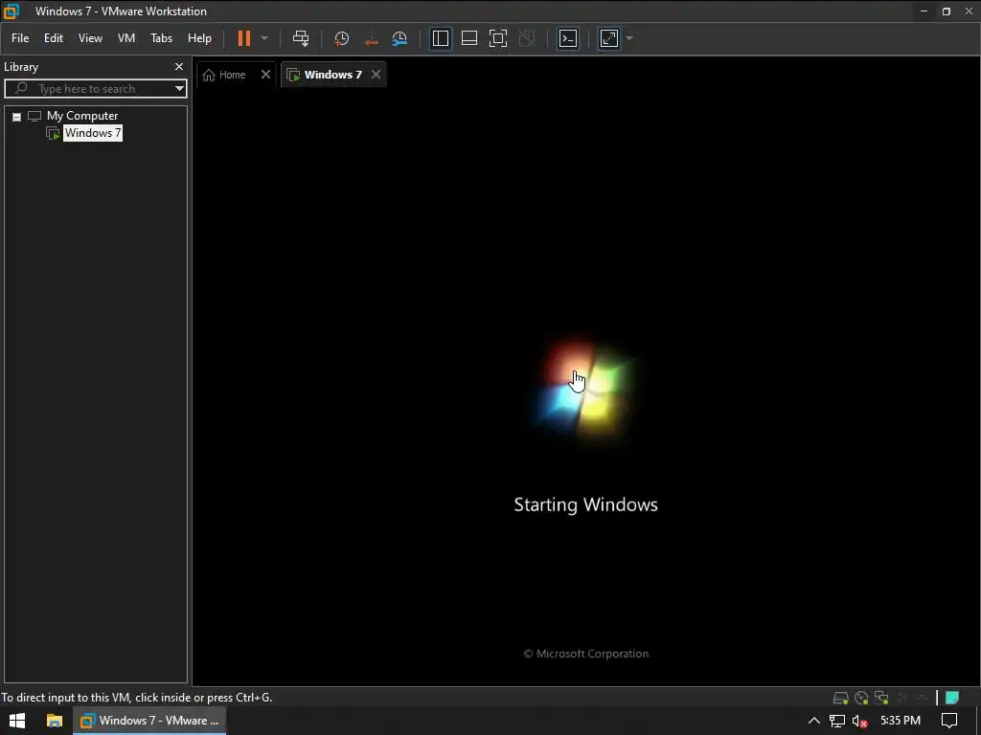The height and width of the screenshot is (735, 981).
Task: Restore down the VMware Workstation window
Action: tap(947, 11)
